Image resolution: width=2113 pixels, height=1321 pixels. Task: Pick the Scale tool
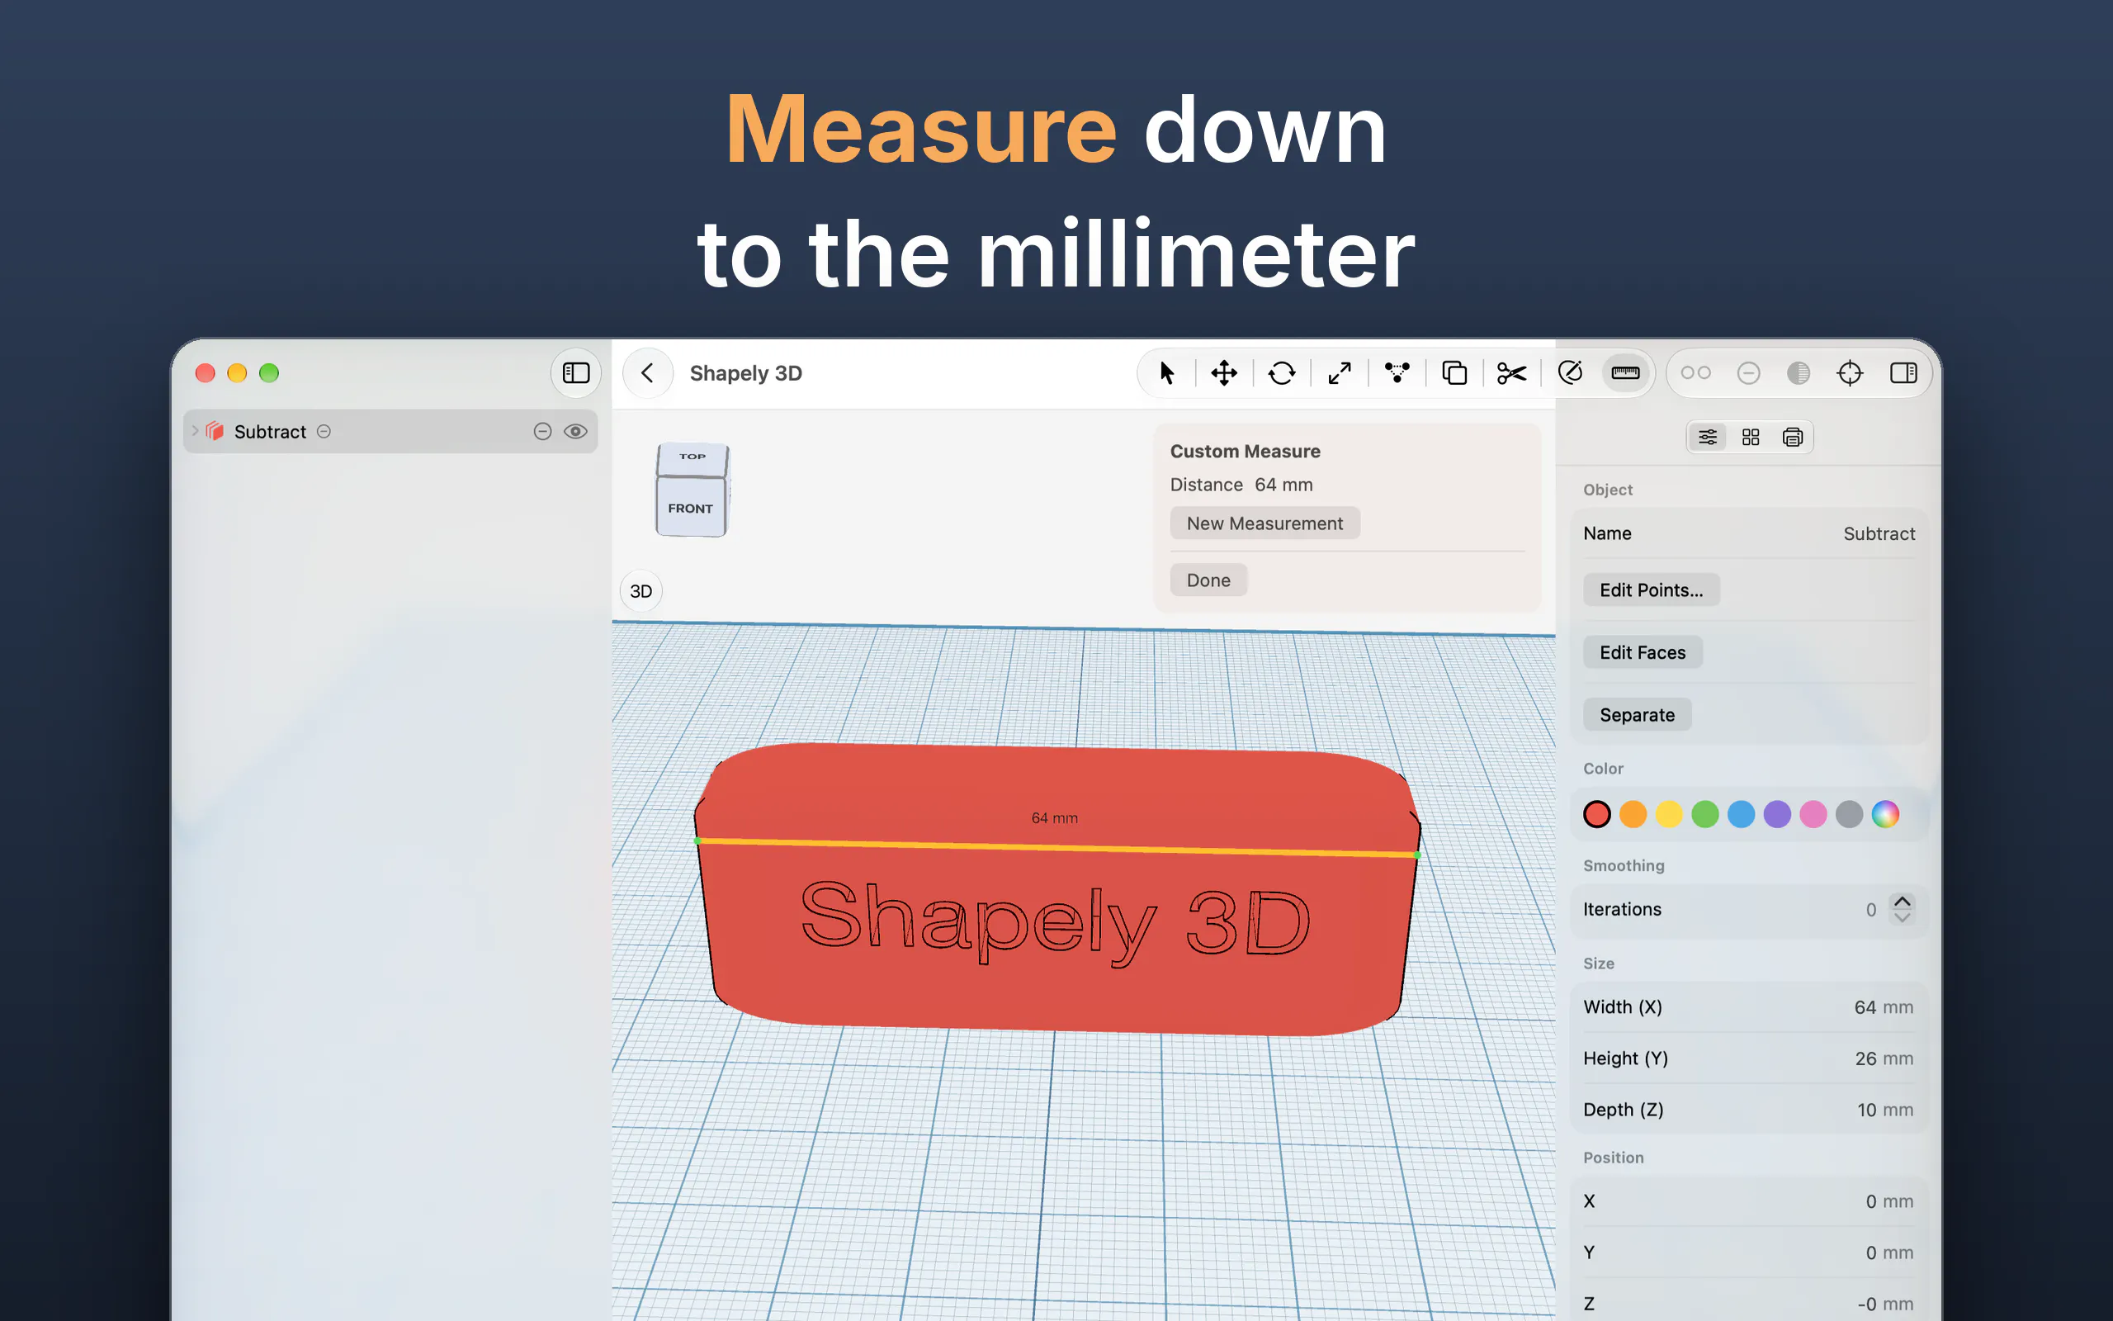click(1340, 373)
